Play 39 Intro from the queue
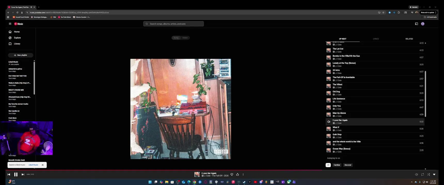 click(x=375, y=72)
